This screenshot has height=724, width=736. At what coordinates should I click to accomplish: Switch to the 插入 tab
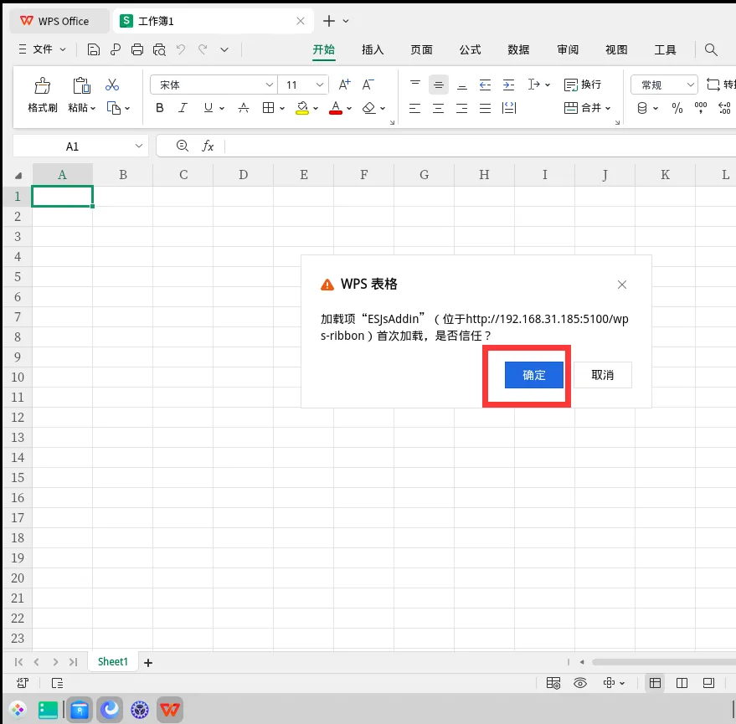pos(373,49)
